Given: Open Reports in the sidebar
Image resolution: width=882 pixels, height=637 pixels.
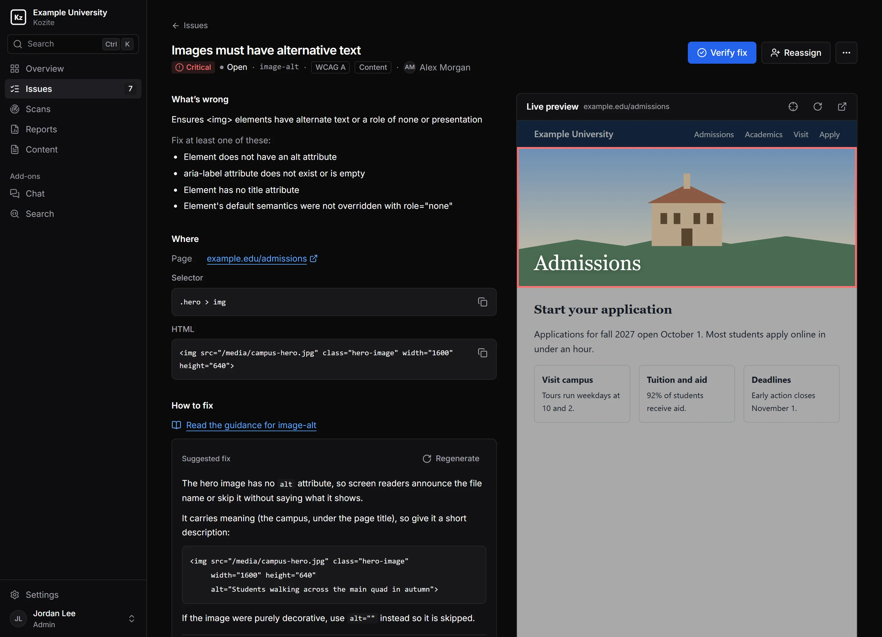Looking at the screenshot, I should point(73,130).
